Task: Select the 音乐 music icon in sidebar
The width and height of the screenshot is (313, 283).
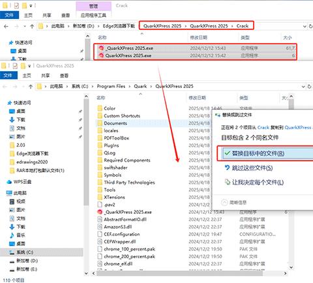Action: [x=12, y=235]
